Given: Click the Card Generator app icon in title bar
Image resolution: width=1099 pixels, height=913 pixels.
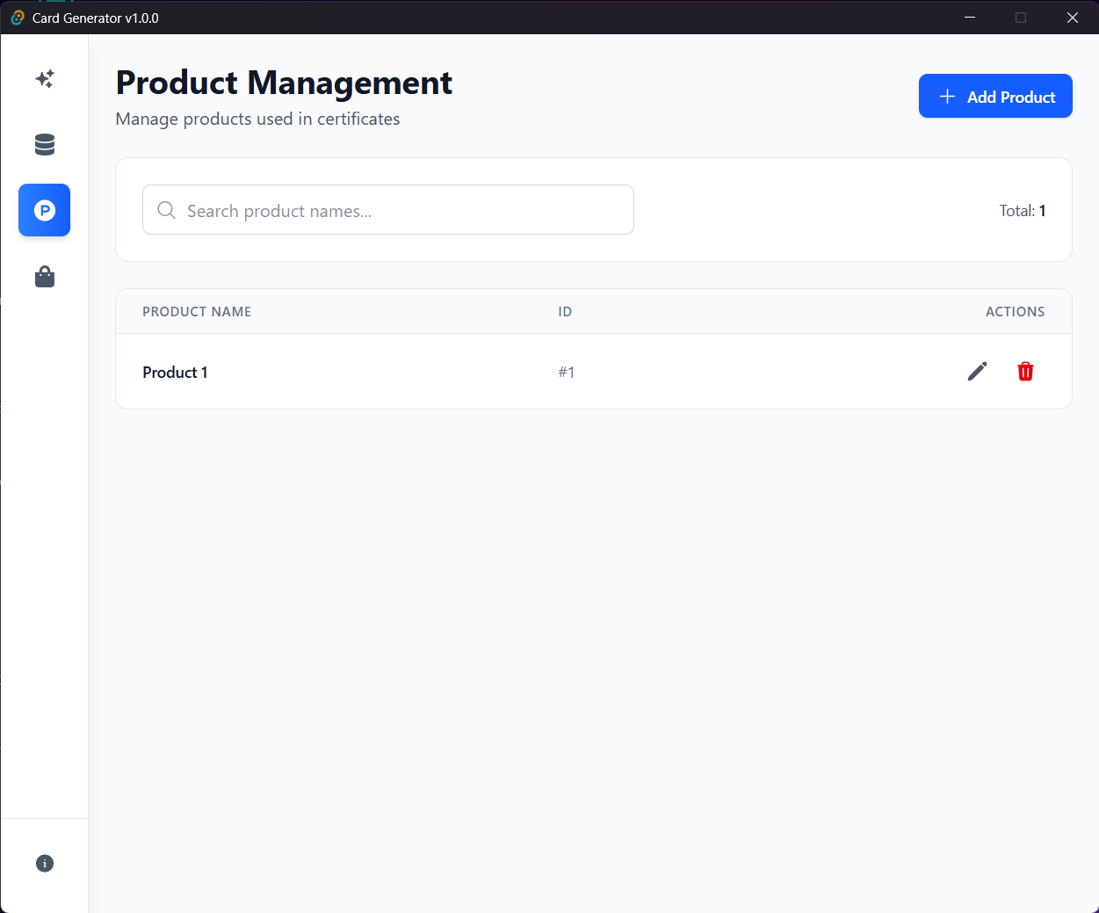Looking at the screenshot, I should [17, 18].
